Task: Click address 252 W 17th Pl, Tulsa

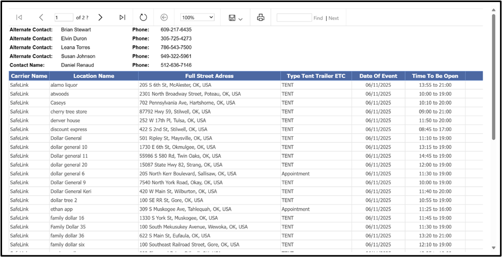Action: [x=173, y=121]
